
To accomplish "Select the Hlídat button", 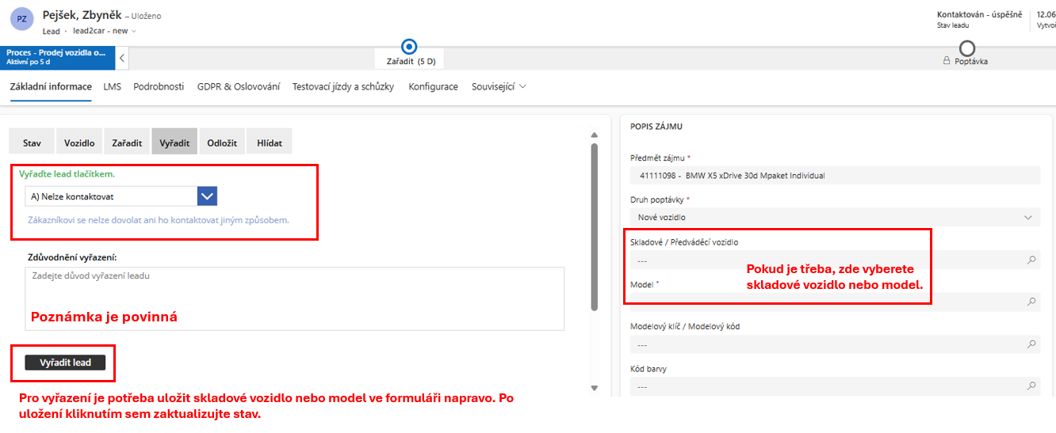I will pyautogui.click(x=269, y=143).
